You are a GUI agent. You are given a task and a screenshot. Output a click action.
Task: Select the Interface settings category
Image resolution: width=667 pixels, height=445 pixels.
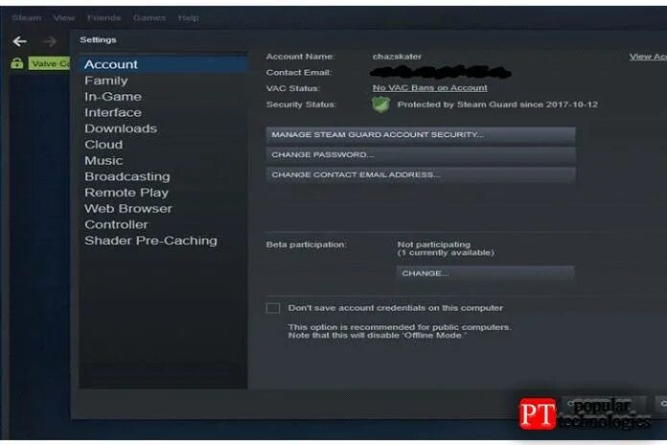click(x=163, y=112)
